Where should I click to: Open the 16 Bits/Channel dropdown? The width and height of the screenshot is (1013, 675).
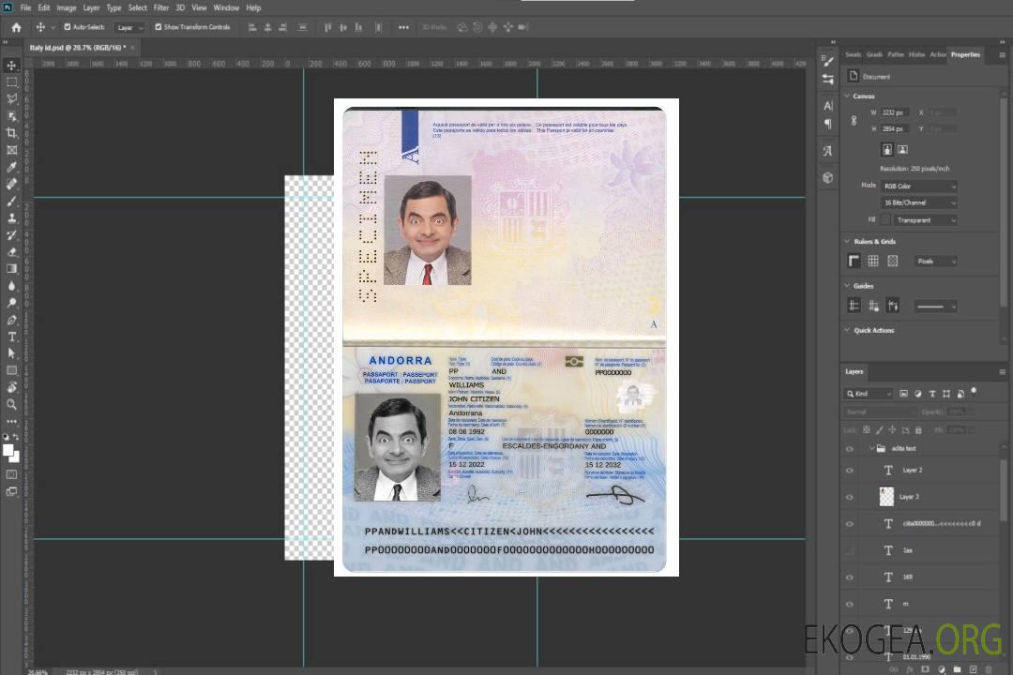[x=918, y=202]
